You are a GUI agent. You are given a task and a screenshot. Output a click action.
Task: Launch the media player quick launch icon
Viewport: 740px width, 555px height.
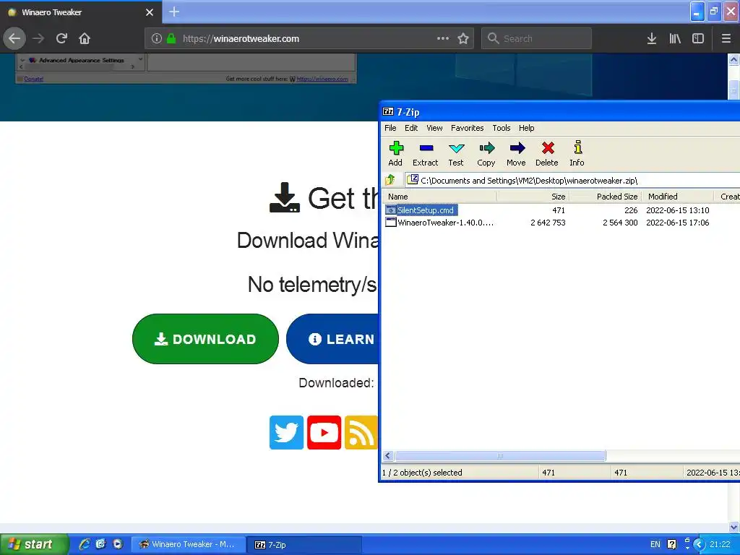pyautogui.click(x=118, y=544)
